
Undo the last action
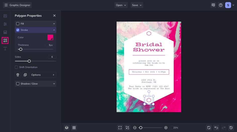(x=216, y=128)
